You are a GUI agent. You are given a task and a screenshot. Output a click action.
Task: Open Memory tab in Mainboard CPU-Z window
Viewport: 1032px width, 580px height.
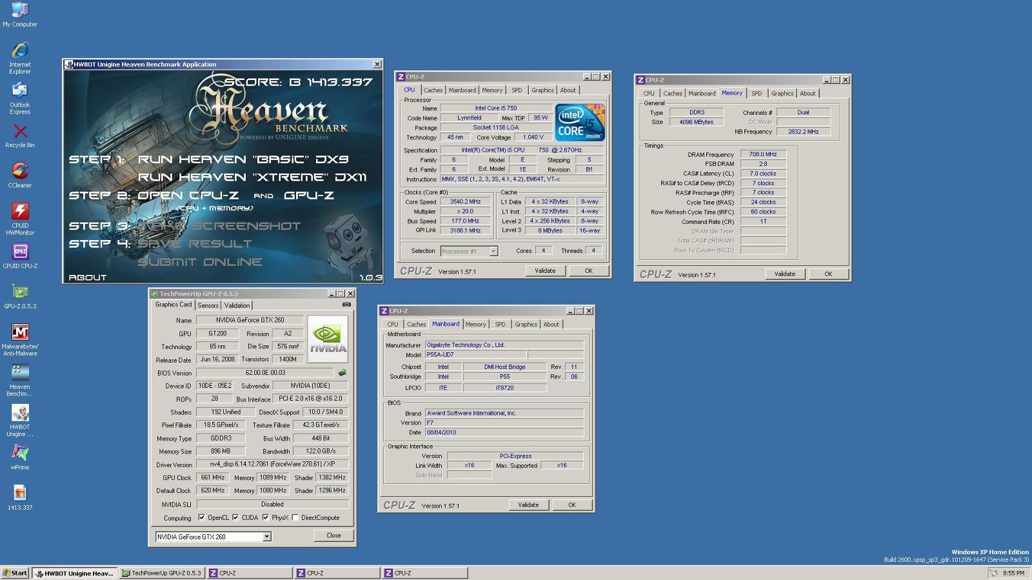point(475,325)
